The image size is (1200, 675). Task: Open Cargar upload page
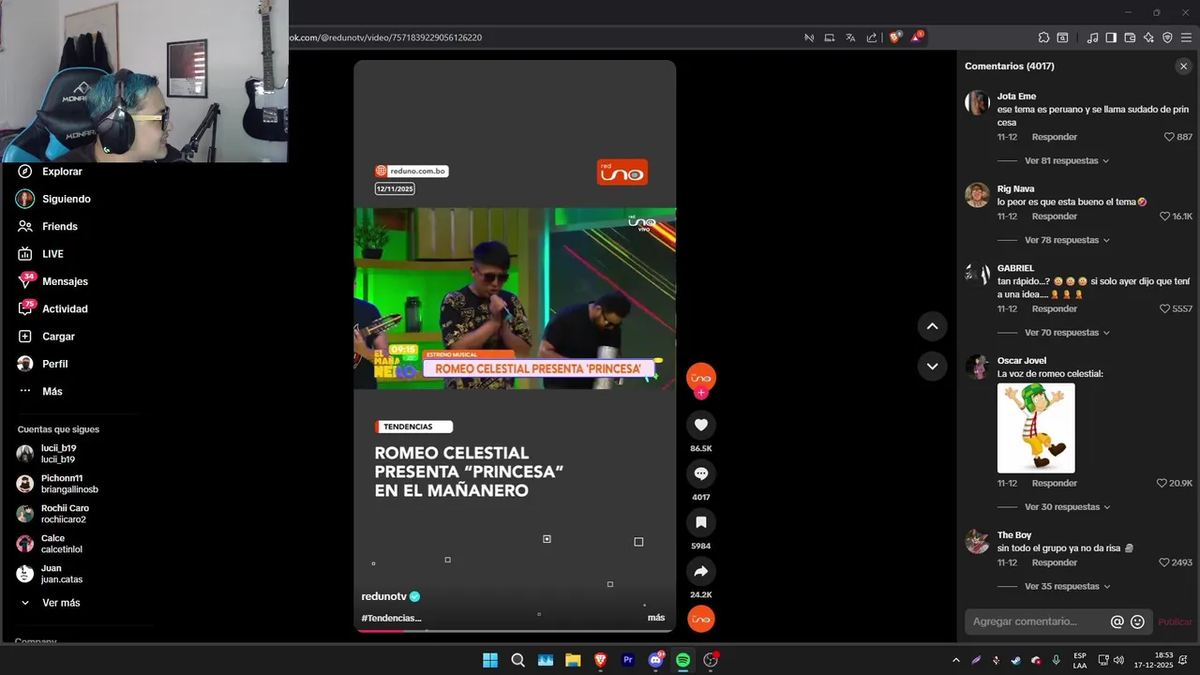pyautogui.click(x=46, y=337)
